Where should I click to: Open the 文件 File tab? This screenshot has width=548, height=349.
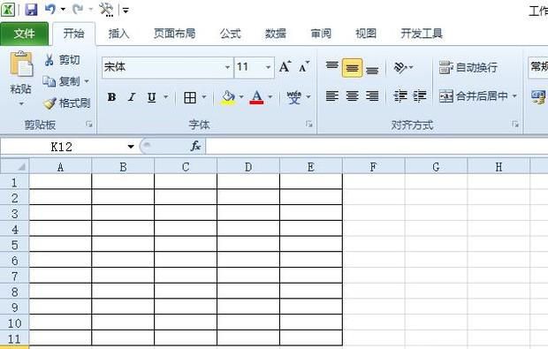coord(24,34)
